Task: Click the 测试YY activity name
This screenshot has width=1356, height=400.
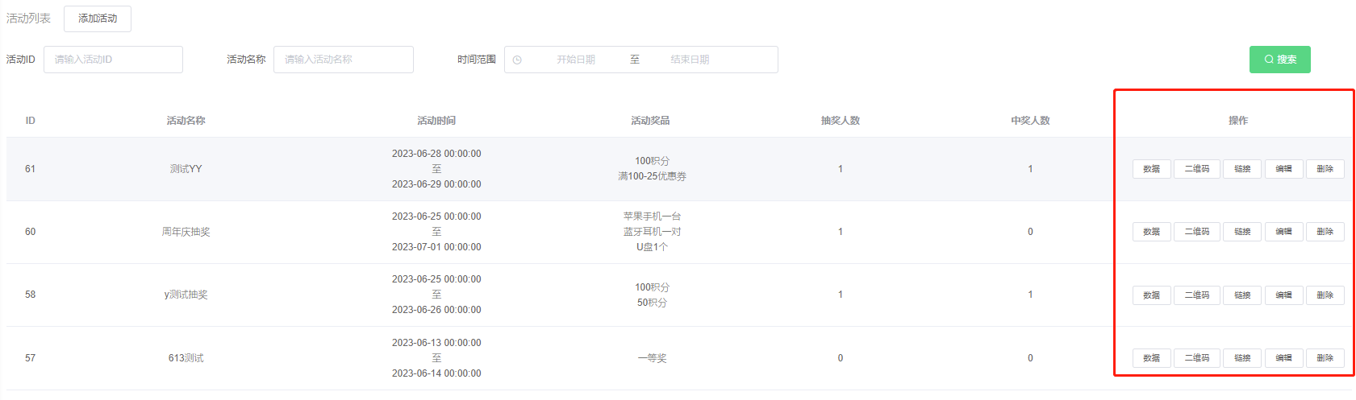Action: pyautogui.click(x=186, y=169)
